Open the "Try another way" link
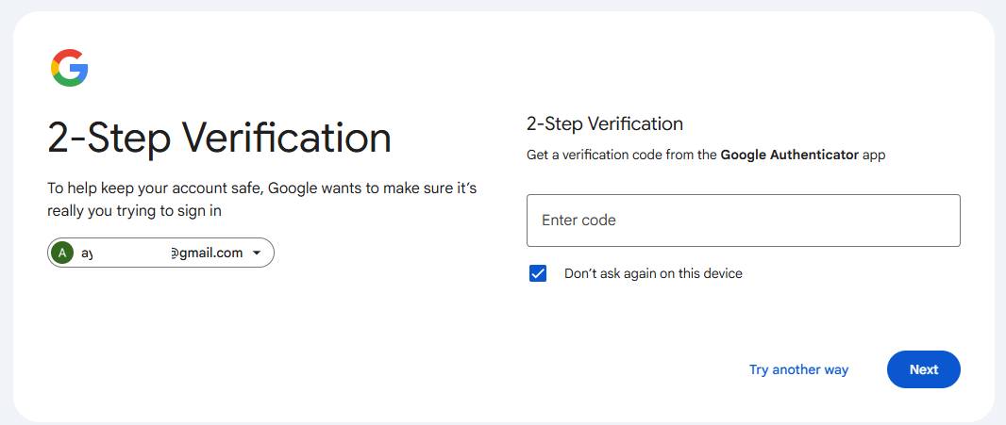 798,369
